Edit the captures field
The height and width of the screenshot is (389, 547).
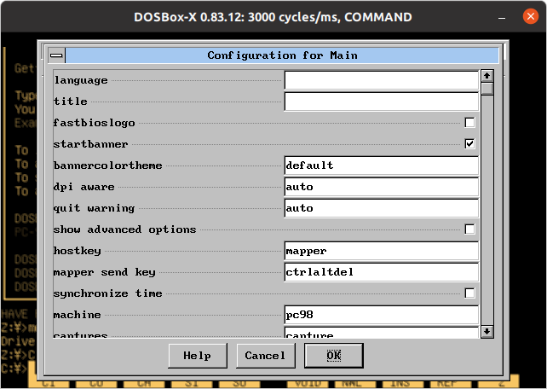coord(382,333)
